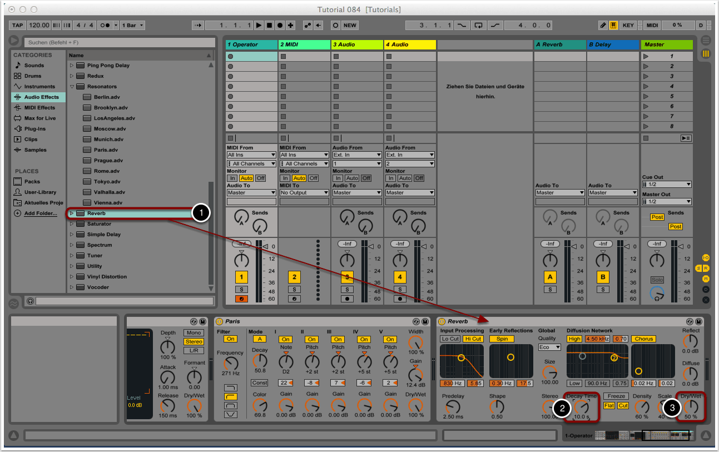Click the transport Stop button

(x=269, y=25)
